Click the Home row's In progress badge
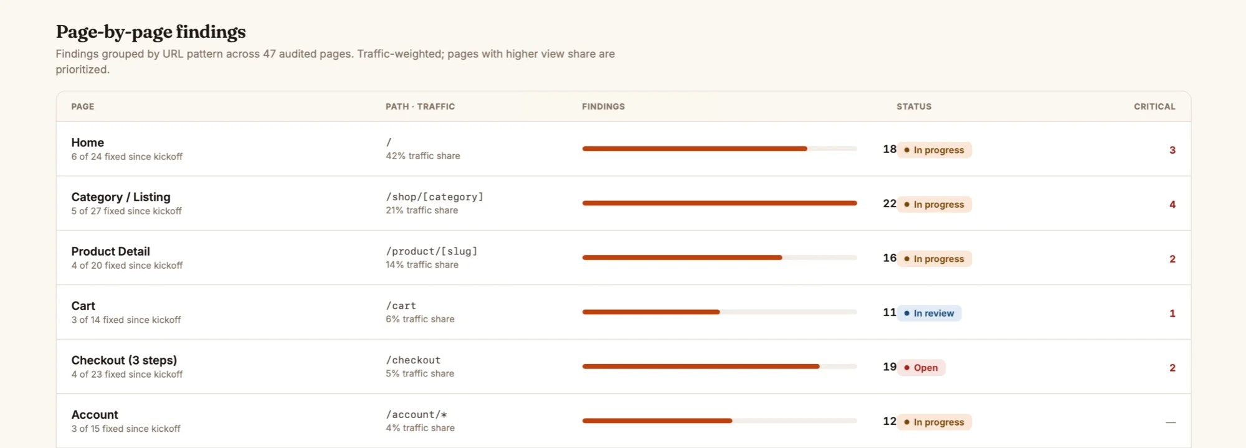 934,150
